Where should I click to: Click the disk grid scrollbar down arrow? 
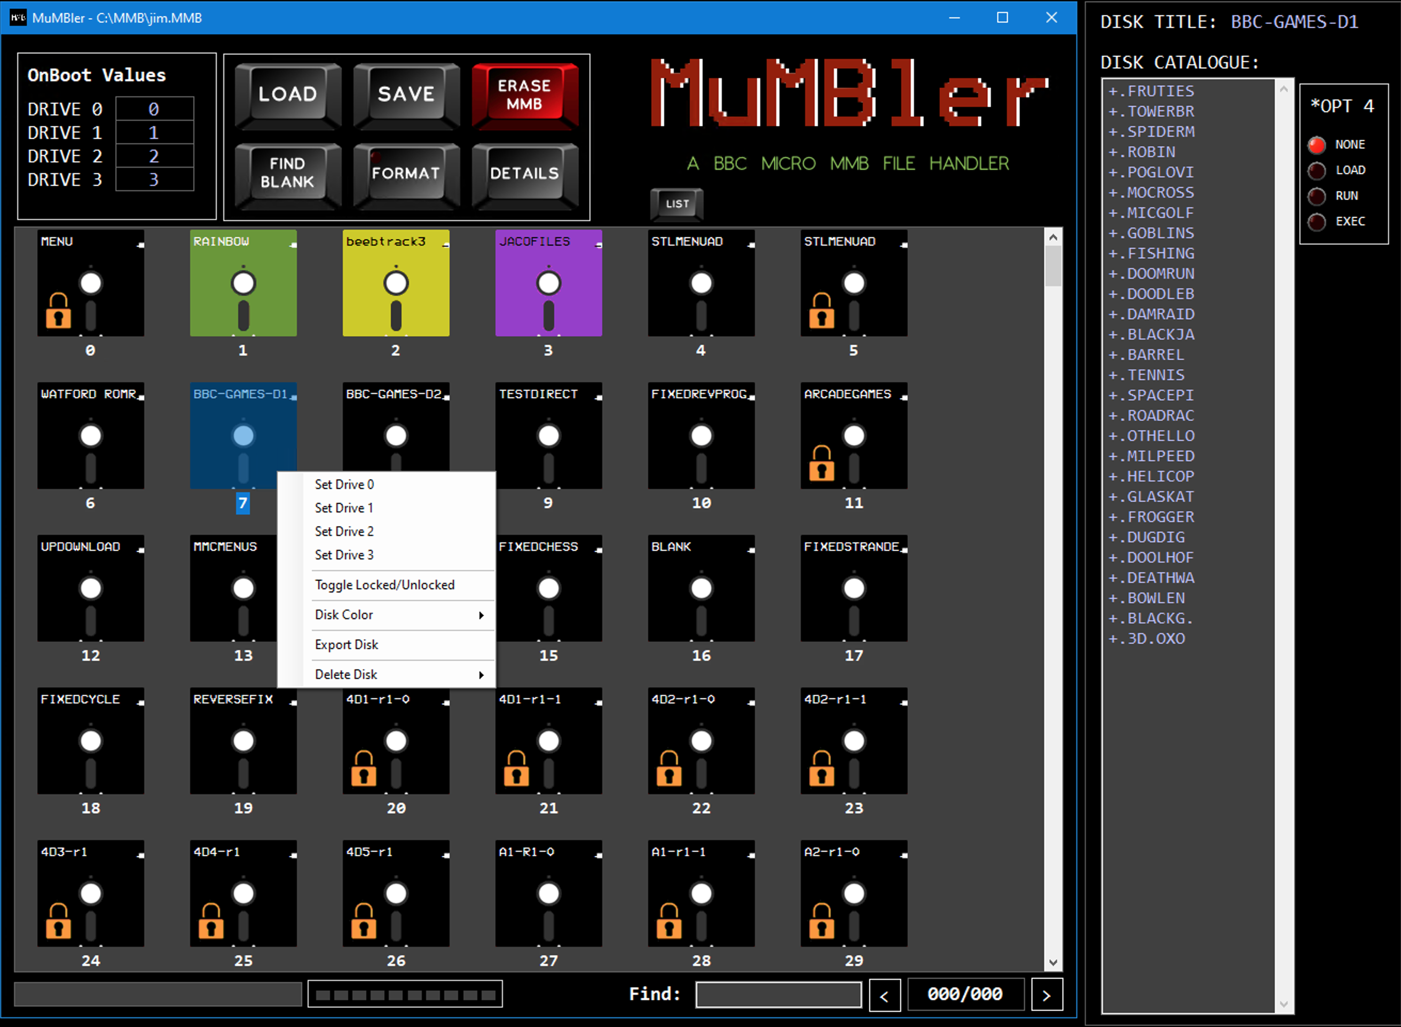coord(1053,962)
